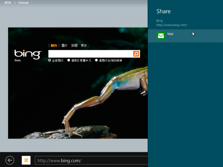Screen dimensions: 223x167
Task: Click the Bing logo on the page
Action: point(28,54)
